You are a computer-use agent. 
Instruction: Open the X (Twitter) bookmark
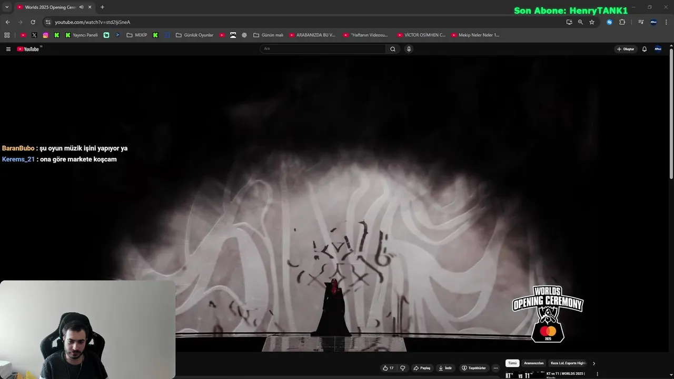point(34,35)
